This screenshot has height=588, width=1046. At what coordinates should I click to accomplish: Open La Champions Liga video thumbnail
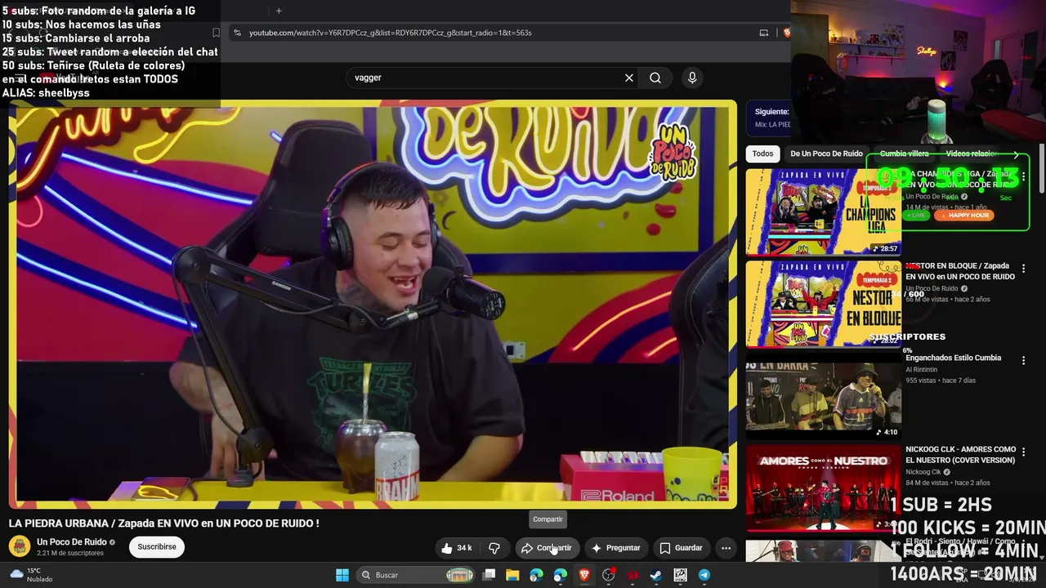824,212
